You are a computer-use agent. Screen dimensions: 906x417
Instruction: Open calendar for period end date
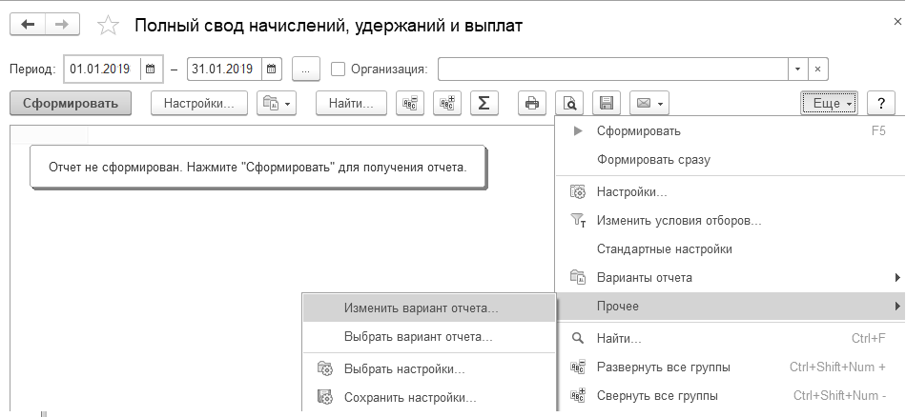tap(272, 69)
